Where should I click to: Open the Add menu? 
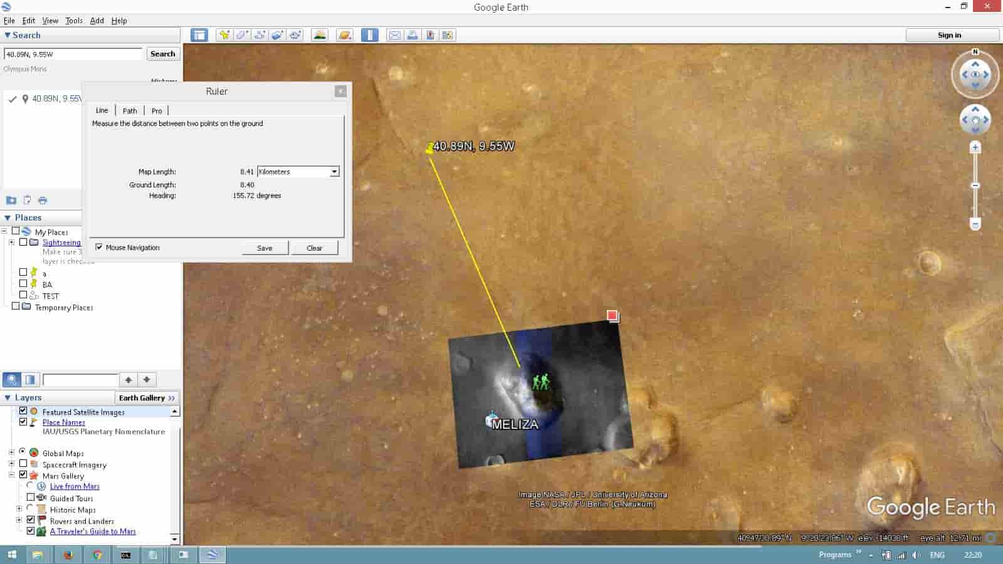click(x=97, y=21)
